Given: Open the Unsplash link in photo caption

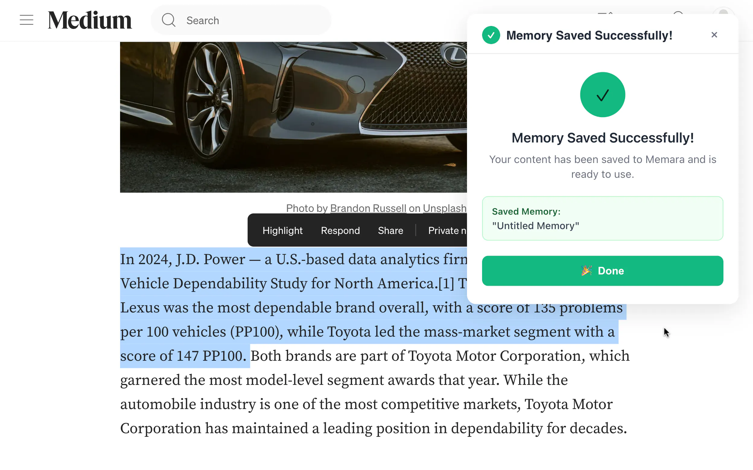Looking at the screenshot, I should (x=445, y=208).
